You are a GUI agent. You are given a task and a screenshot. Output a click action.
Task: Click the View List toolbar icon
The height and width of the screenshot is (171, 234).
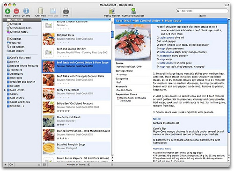tap(53, 11)
